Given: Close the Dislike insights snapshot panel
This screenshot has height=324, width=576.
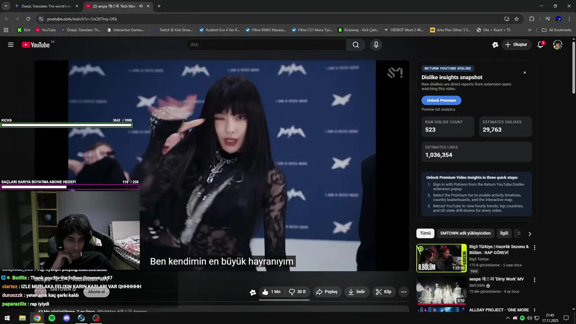Looking at the screenshot, I should pyautogui.click(x=525, y=72).
